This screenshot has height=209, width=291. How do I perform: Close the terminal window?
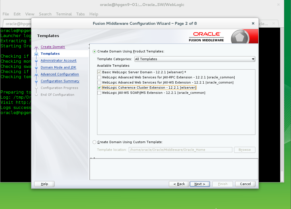[x=278, y=5]
